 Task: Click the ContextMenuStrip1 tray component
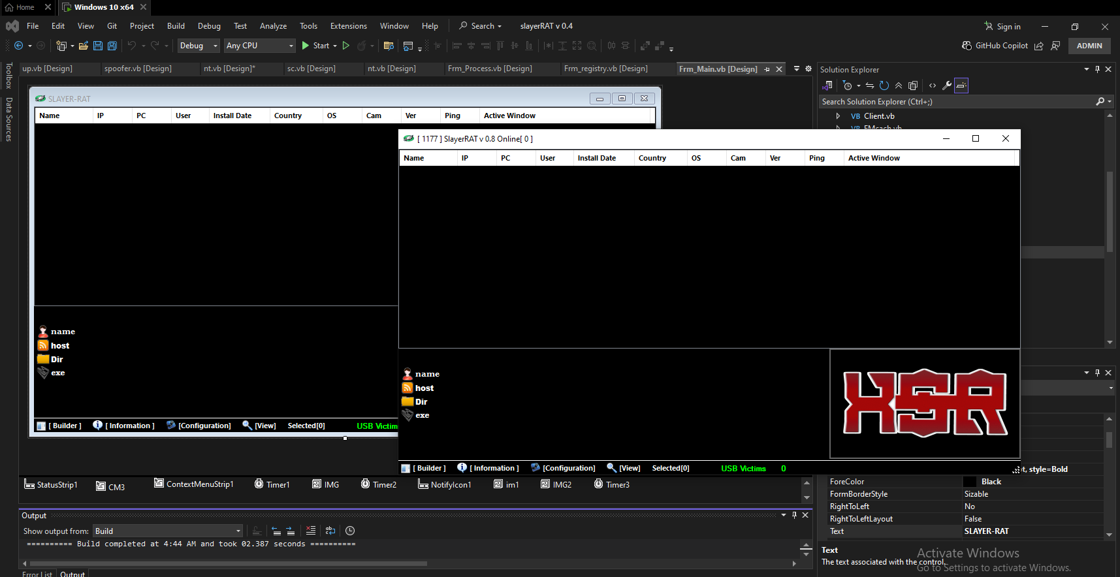193,484
